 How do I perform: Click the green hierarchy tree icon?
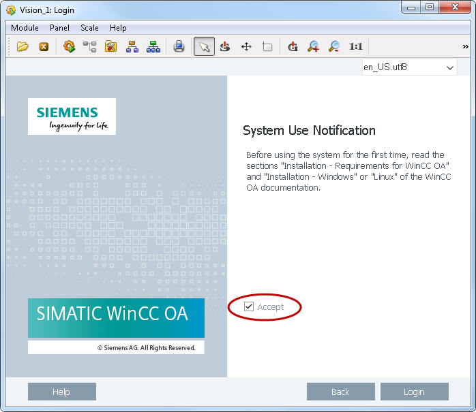click(153, 47)
